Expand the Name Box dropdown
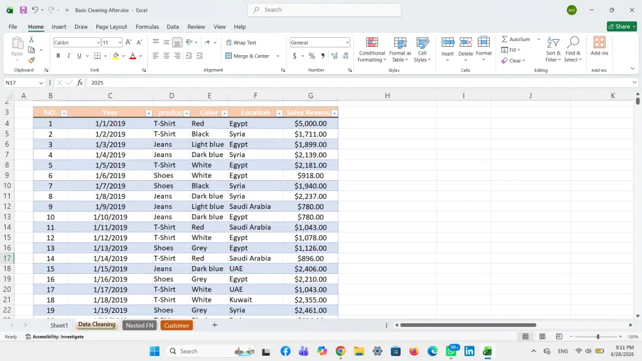 point(41,83)
